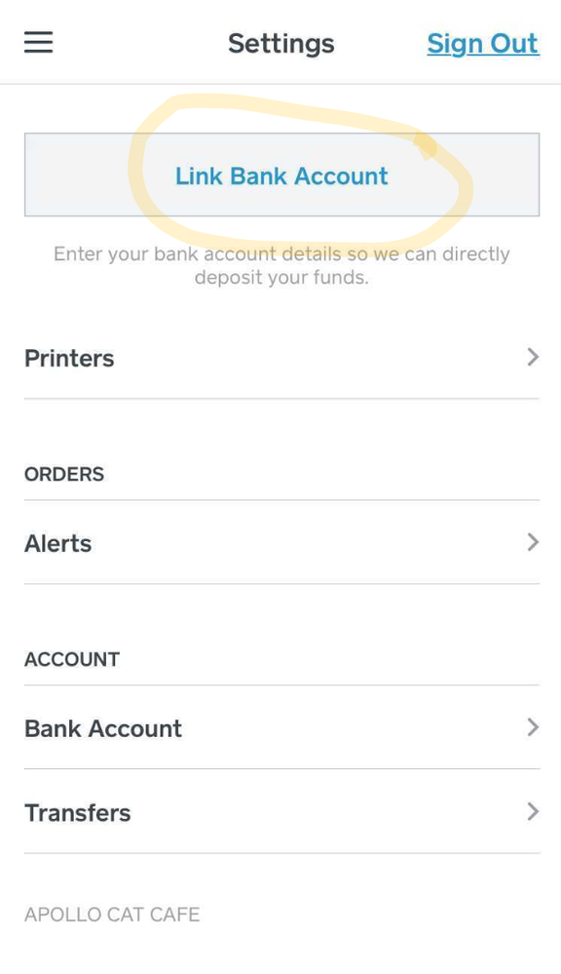Click the chevron arrow beside Printers

pos(533,357)
